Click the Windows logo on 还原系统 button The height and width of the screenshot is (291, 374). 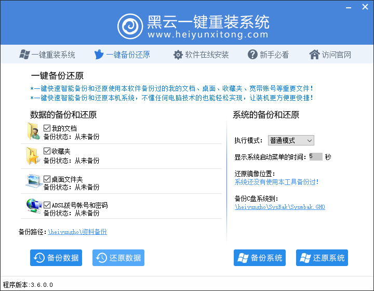[305, 258]
